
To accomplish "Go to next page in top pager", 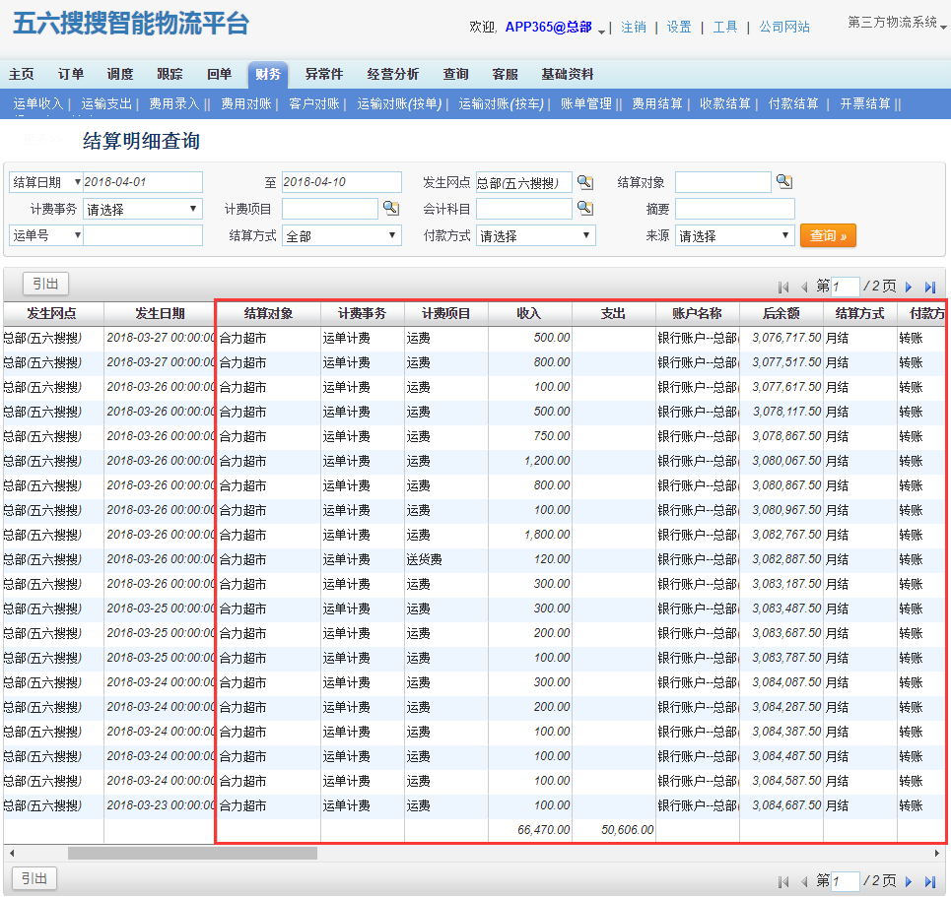I will pos(909,287).
